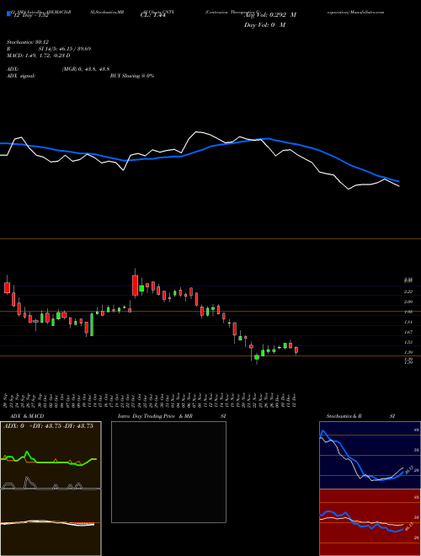Click the 'SI 14/3: 46.15 / 39.69' readout
421x556 pixels.
pos(65,49)
